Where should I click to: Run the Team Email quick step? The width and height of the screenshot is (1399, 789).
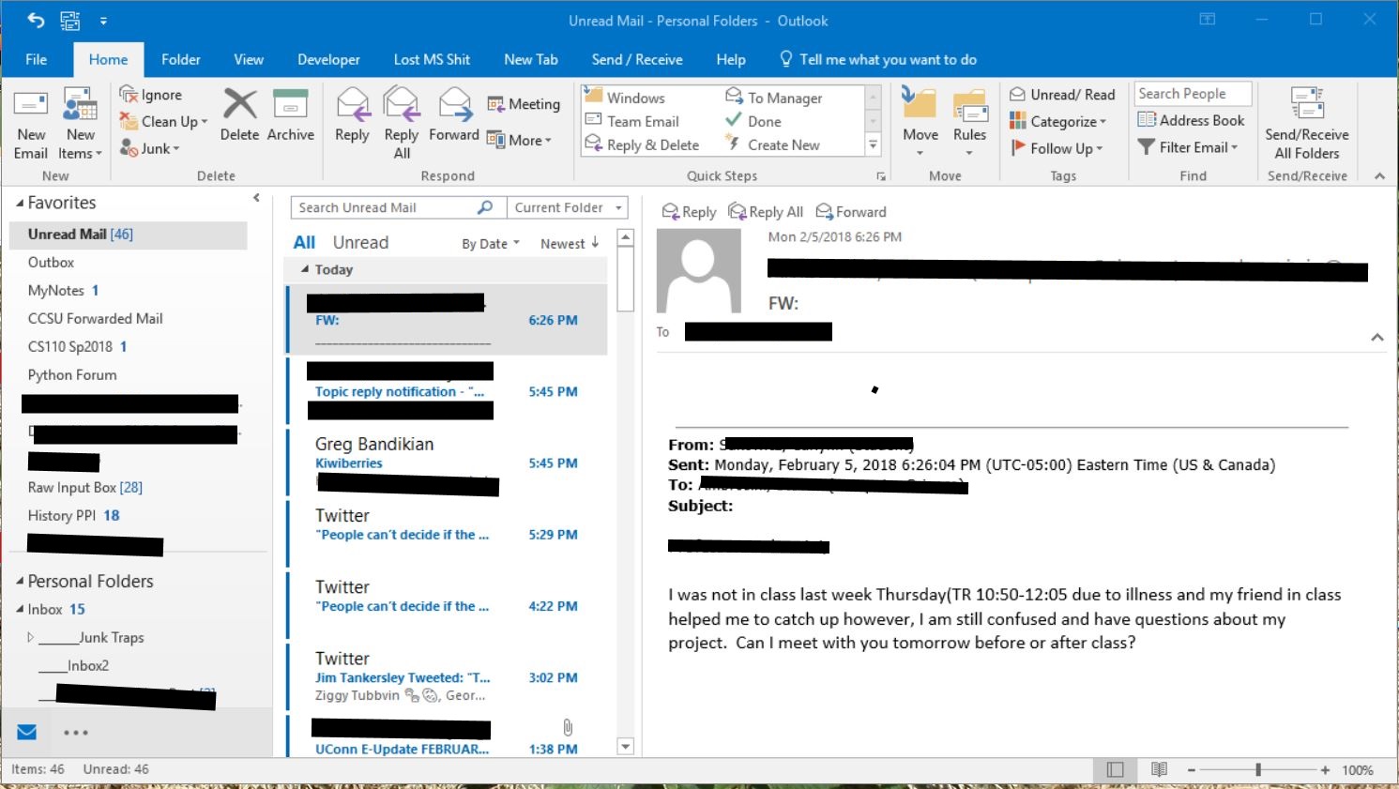click(632, 121)
